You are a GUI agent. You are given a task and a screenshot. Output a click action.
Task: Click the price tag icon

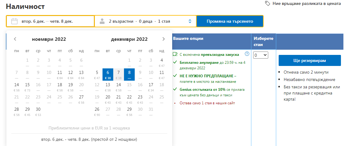point(268,3)
